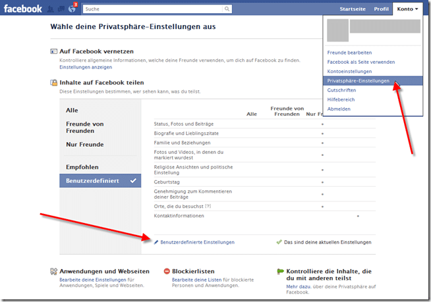Open Bearbeite deine Einstellungen link
The image size is (431, 302).
point(93,280)
